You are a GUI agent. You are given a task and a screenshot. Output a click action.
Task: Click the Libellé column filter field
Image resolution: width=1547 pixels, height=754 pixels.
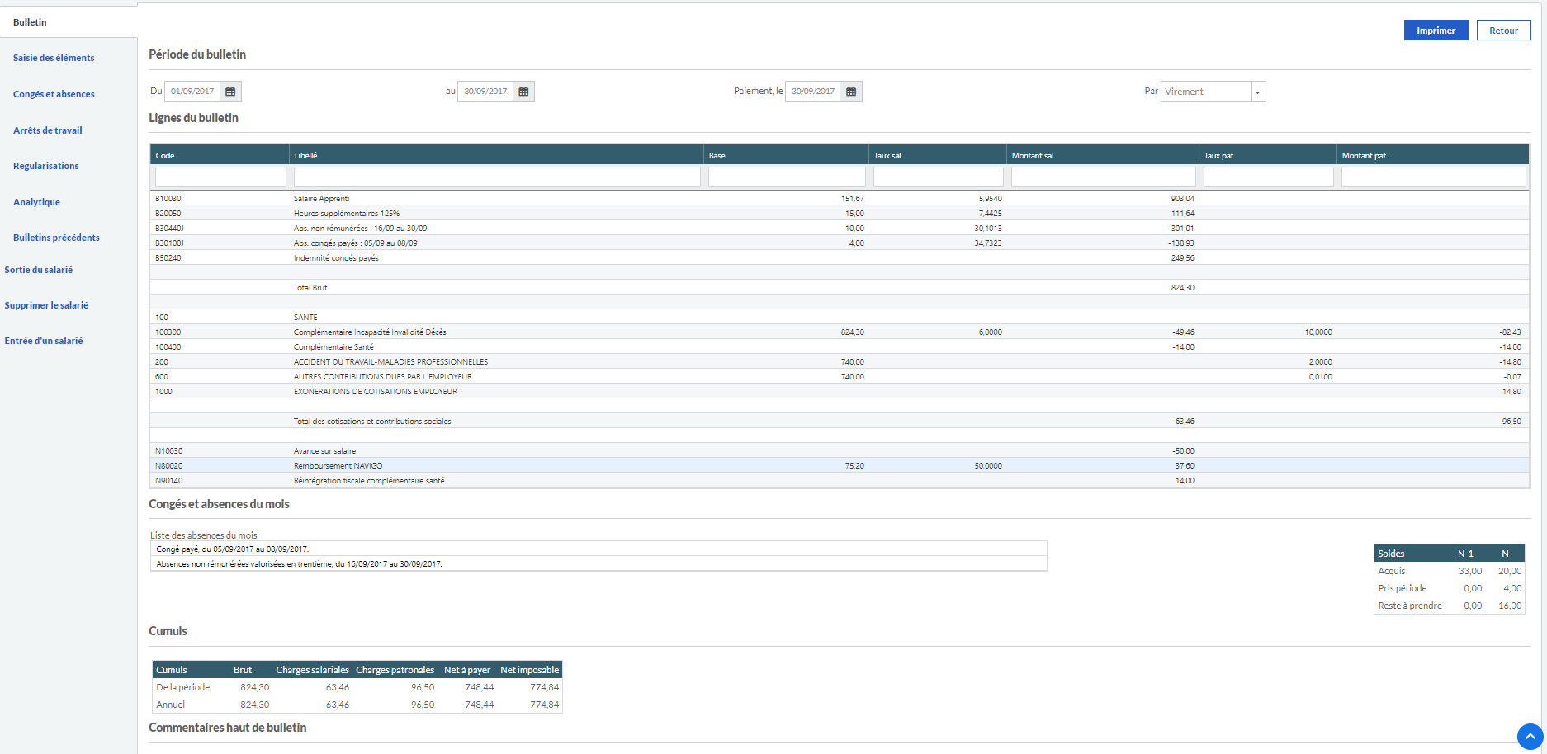497,177
